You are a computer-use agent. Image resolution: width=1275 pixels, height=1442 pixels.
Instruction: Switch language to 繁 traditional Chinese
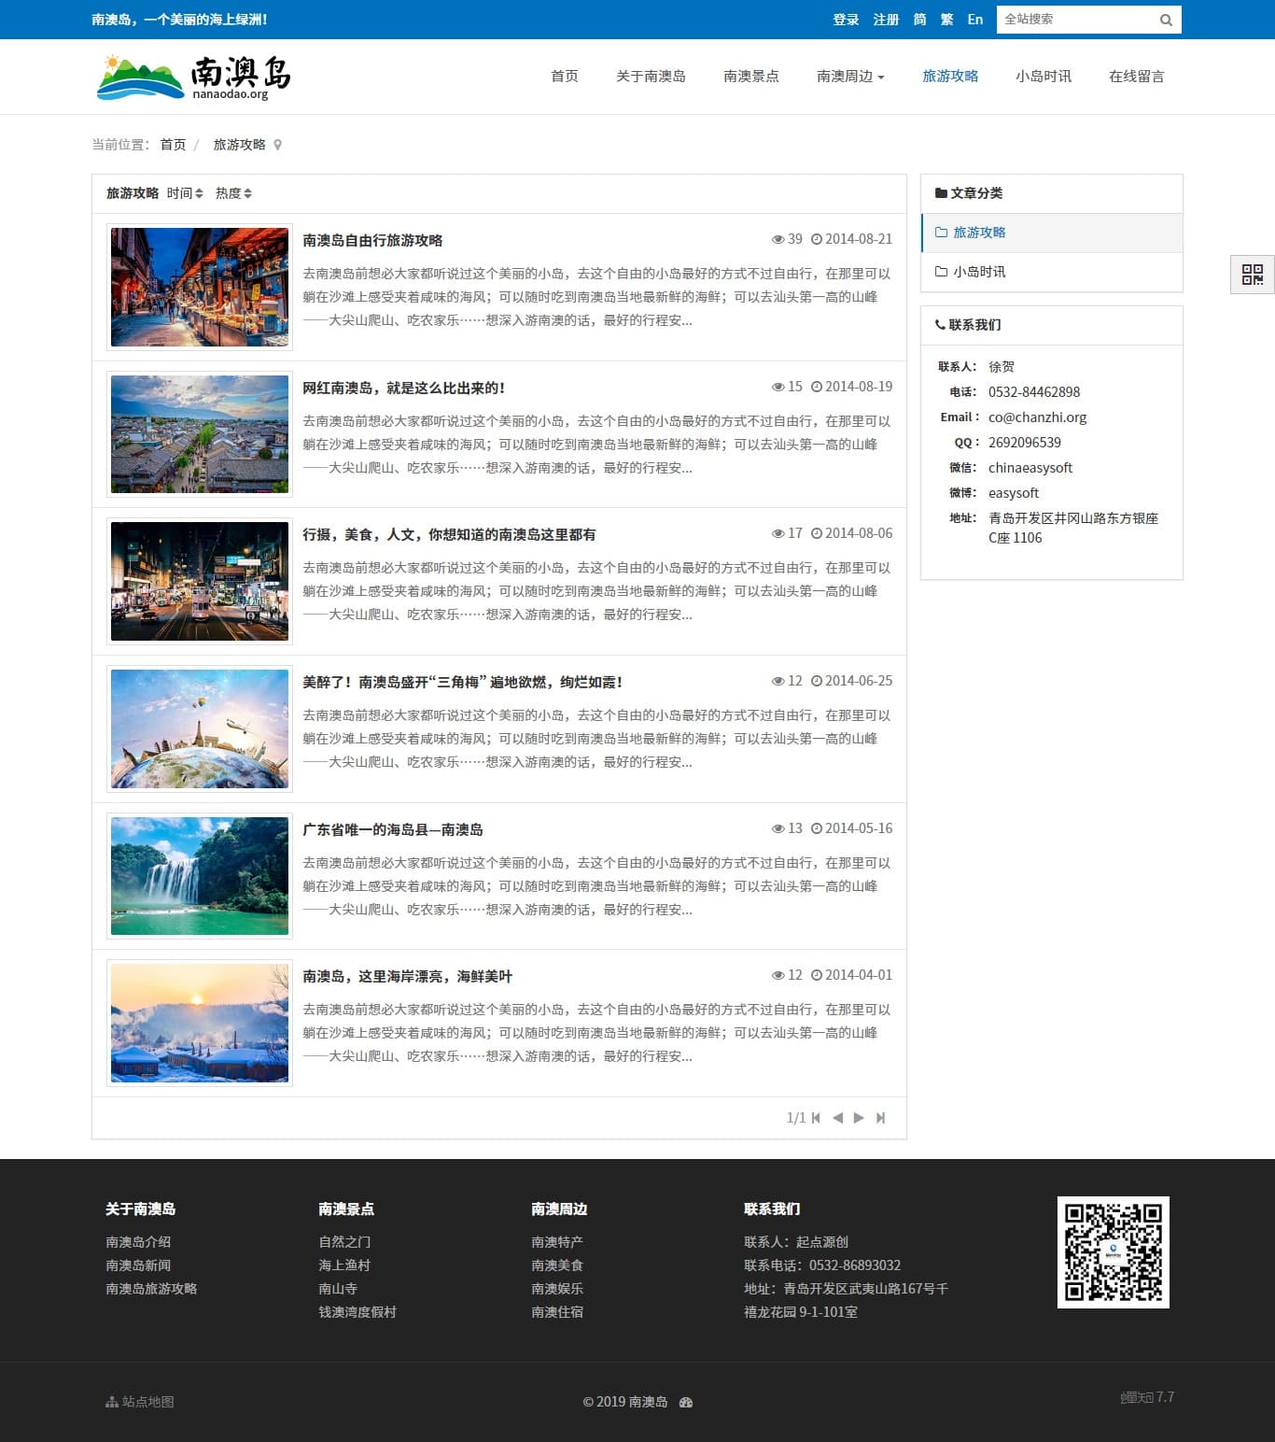tap(946, 20)
